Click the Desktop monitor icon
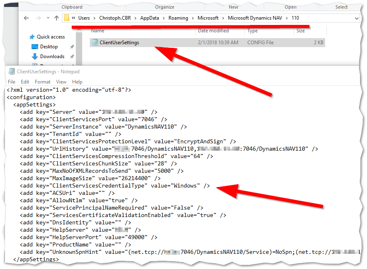The width and height of the screenshot is (367, 269). 34,47
